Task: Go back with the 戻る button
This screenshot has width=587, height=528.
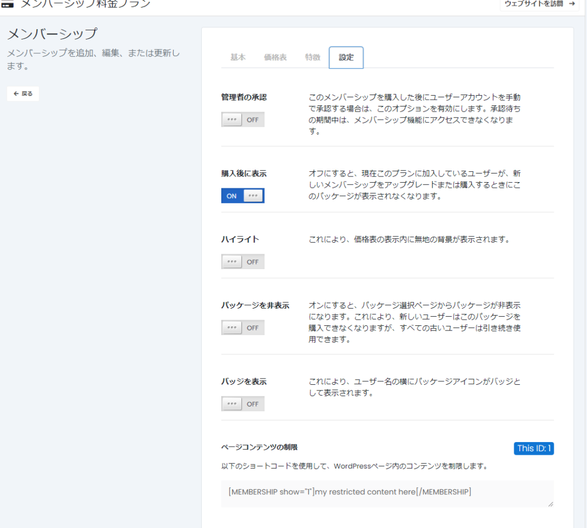Action: [23, 94]
